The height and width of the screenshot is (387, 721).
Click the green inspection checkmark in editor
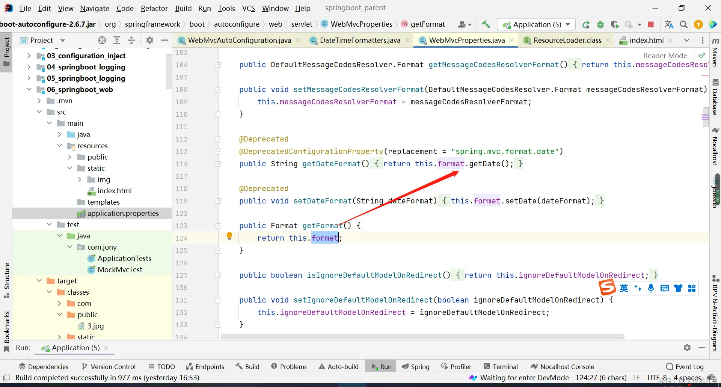[701, 56]
